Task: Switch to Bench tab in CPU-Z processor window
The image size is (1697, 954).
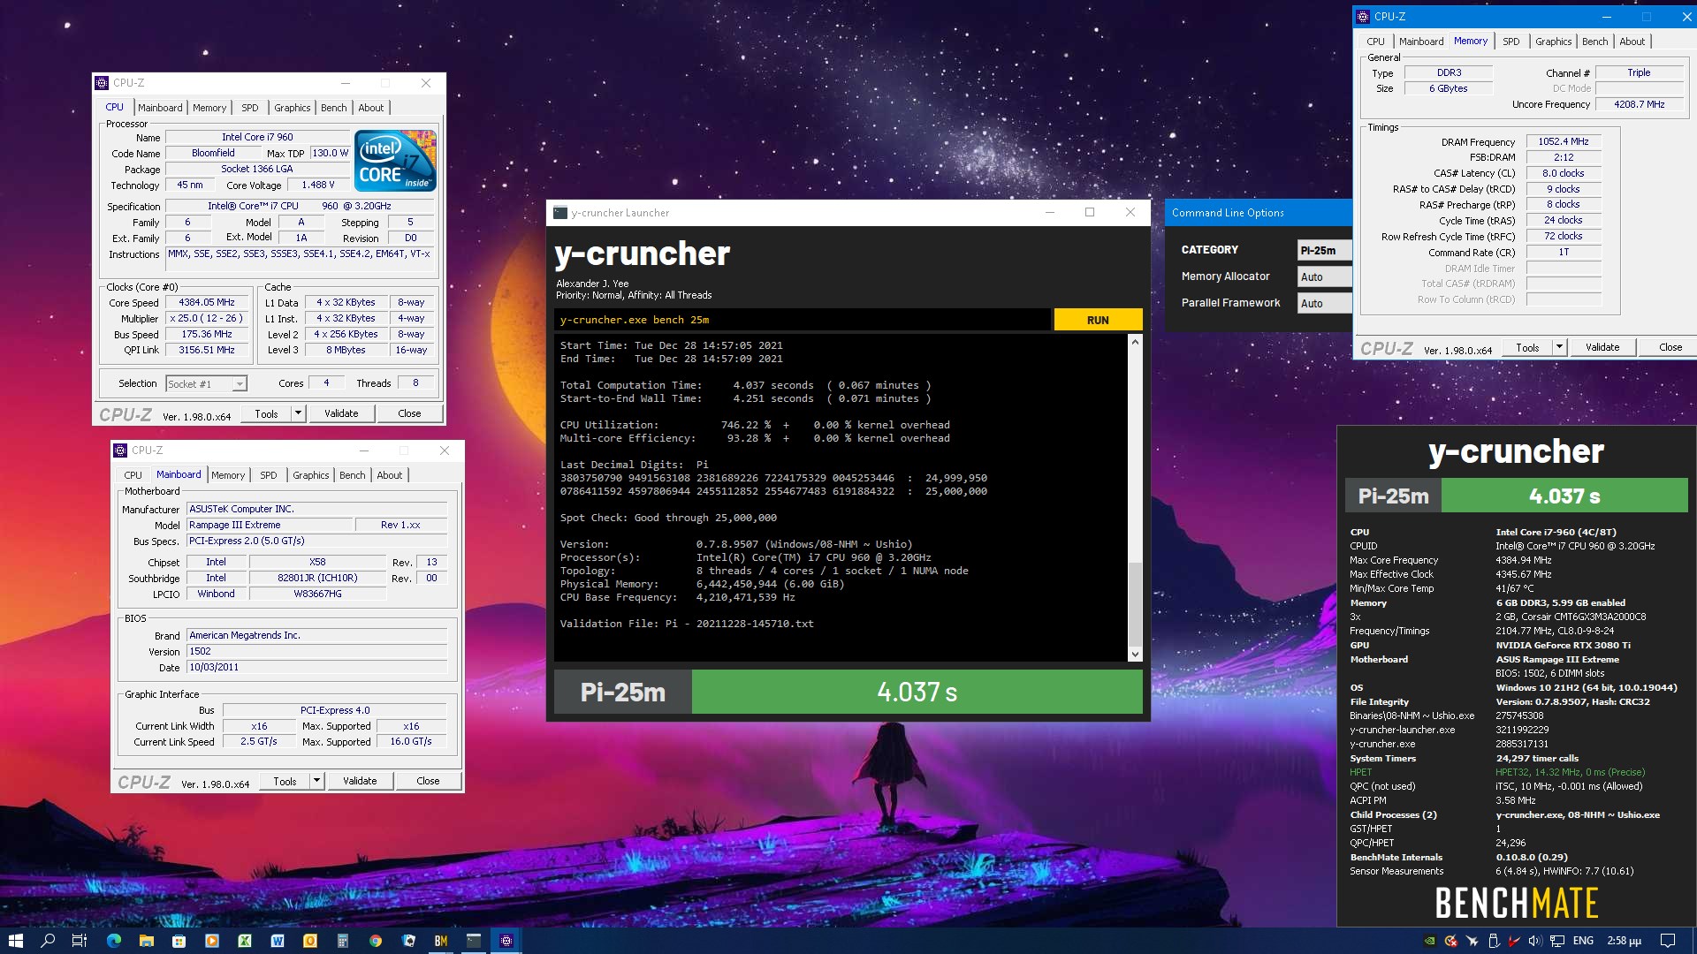Action: [333, 108]
